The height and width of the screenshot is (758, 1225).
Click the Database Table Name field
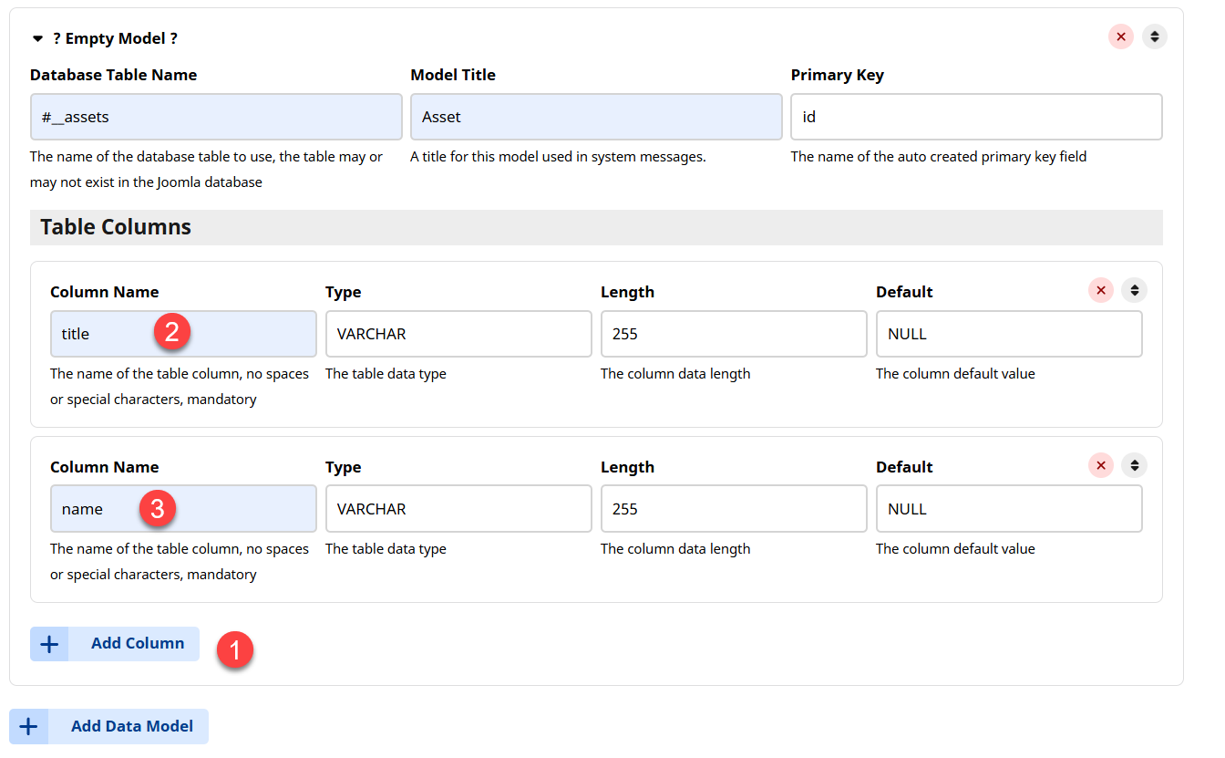point(216,117)
